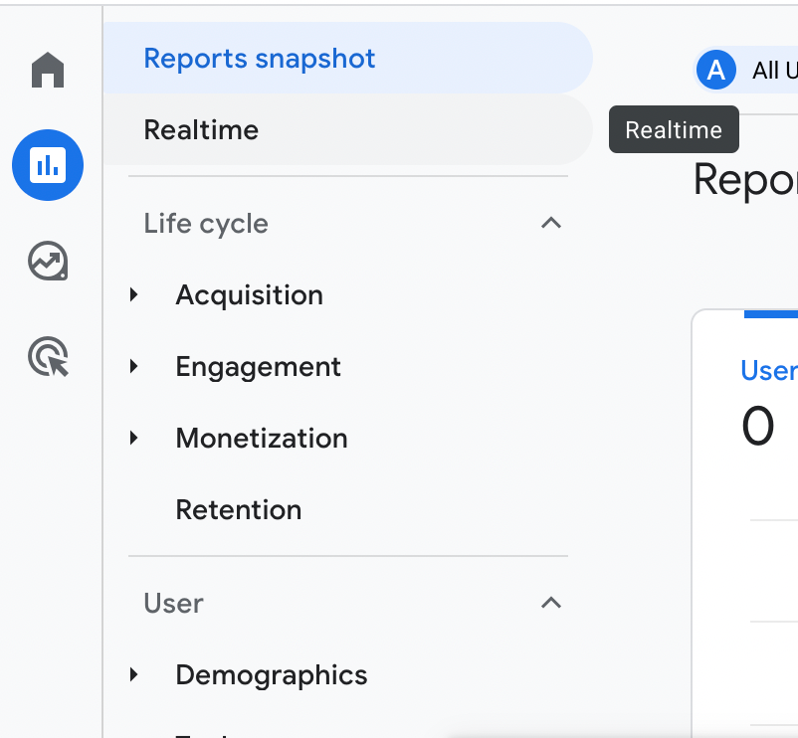Click the User section heading

(173, 604)
